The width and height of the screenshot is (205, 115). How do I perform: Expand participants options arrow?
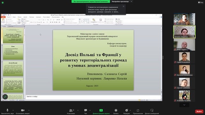coord(78,110)
